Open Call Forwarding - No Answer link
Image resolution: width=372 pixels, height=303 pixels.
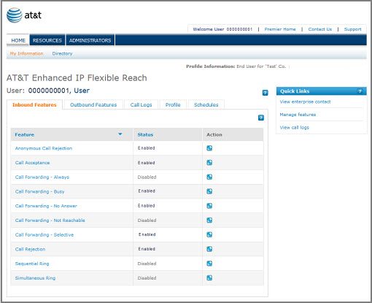click(x=46, y=206)
